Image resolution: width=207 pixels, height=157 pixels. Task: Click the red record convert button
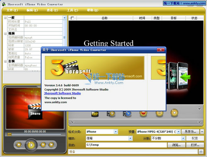tap(143, 113)
